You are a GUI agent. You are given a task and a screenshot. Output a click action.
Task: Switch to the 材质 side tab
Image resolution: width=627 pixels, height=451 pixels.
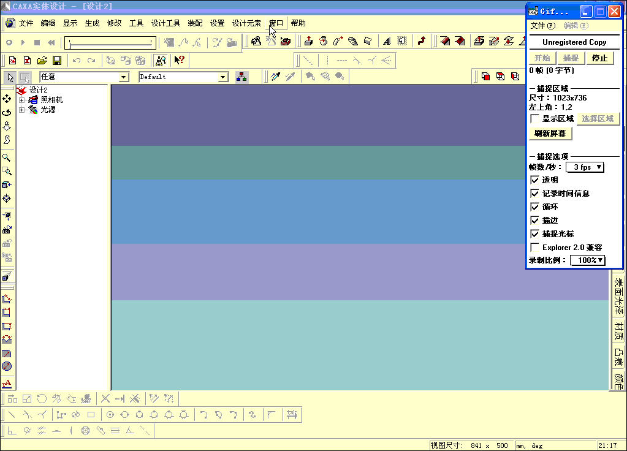(618, 331)
